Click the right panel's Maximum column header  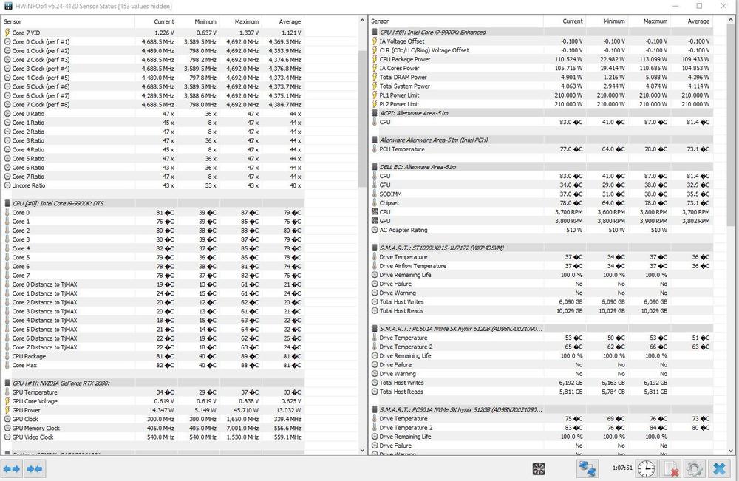[x=655, y=21]
